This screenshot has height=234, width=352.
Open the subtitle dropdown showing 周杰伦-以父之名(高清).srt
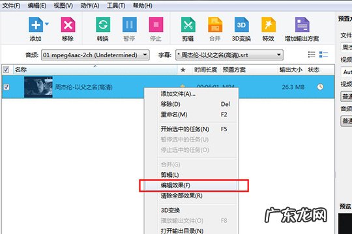(229, 55)
